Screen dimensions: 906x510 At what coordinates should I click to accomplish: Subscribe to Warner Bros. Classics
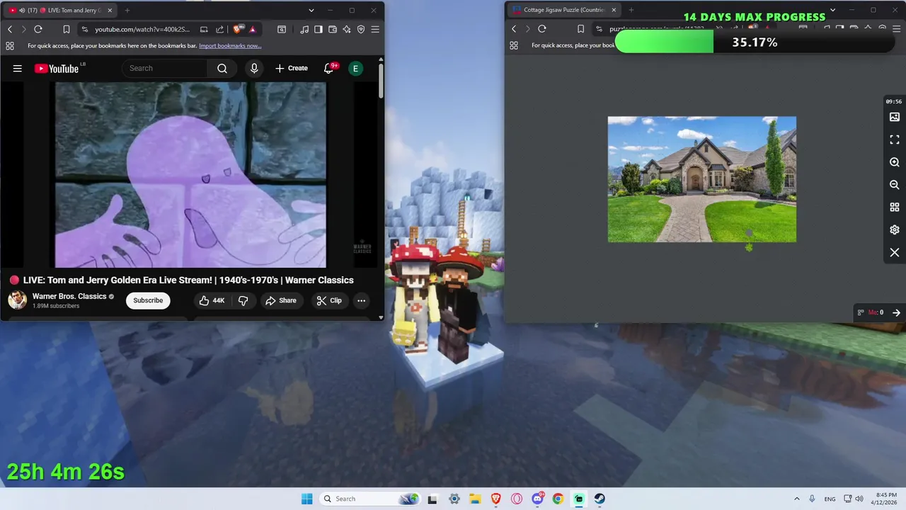148,300
